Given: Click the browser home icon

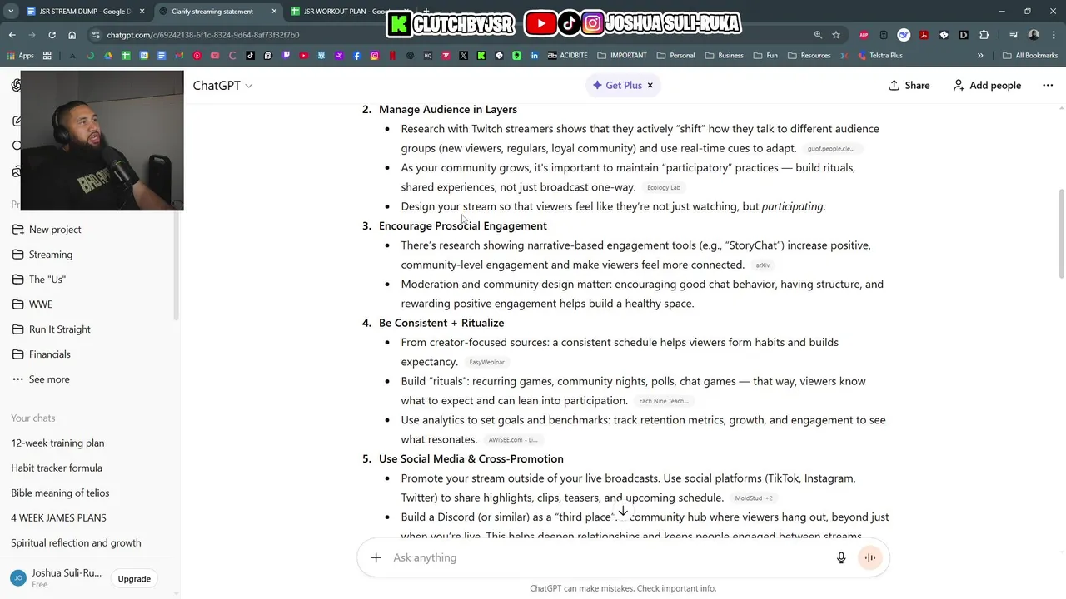Looking at the screenshot, I should 72,35.
